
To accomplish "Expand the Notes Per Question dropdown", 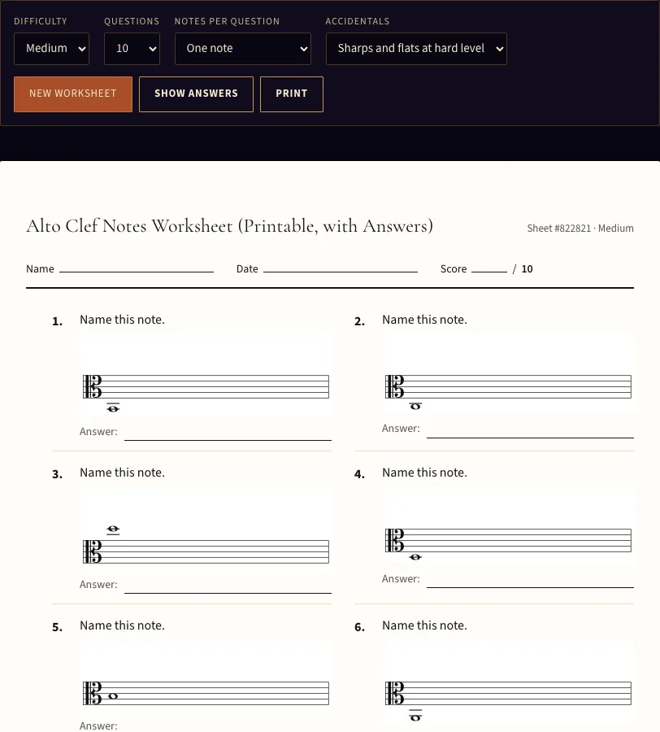I will point(243,49).
